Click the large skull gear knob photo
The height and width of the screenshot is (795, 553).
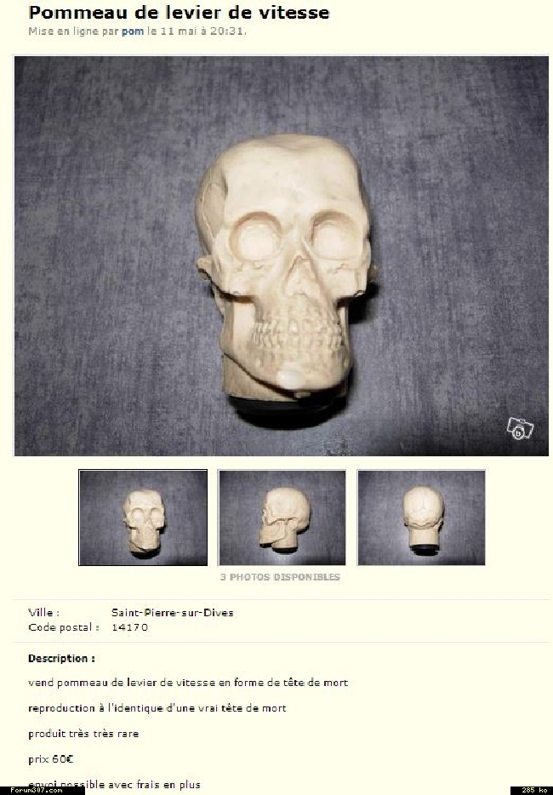(282, 256)
